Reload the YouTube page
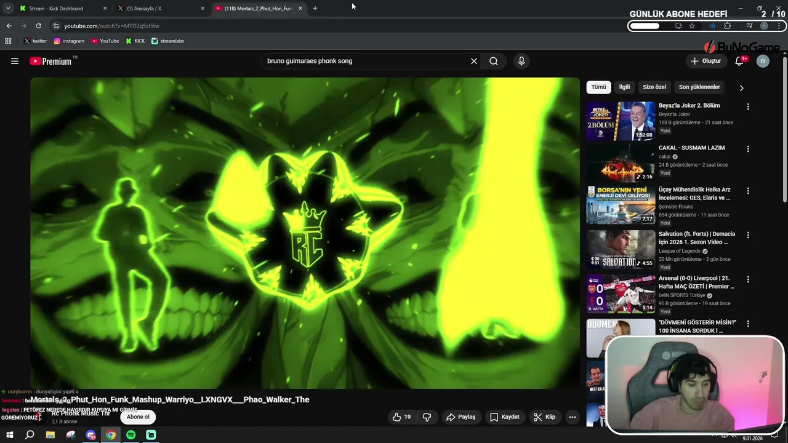The width and height of the screenshot is (788, 443). (38, 26)
